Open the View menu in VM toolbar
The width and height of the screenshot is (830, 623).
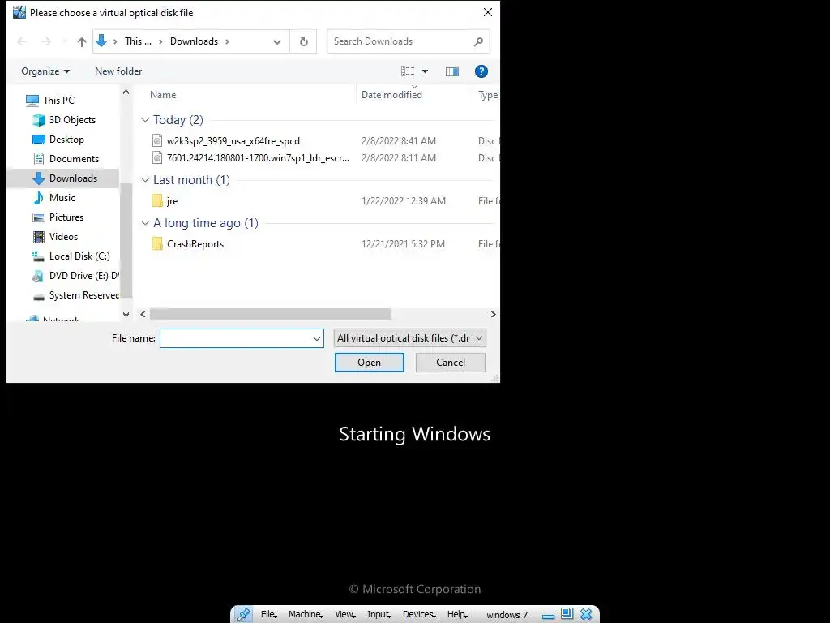click(344, 615)
